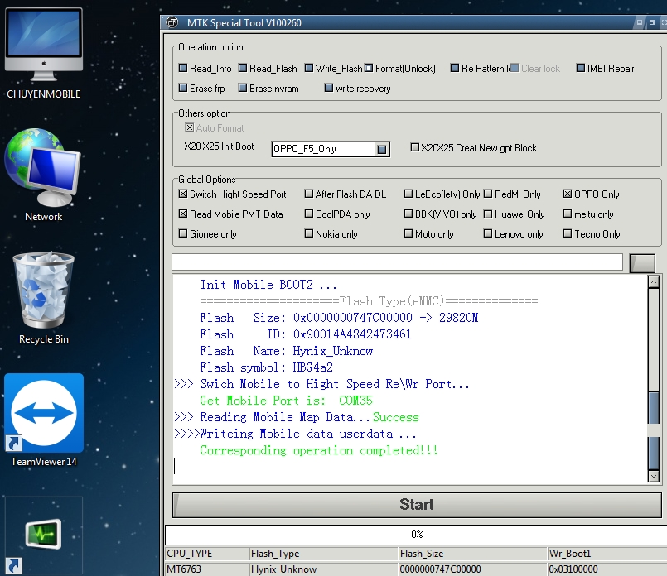The height and width of the screenshot is (576, 667).
Task: Check the Format(Unlock) option
Action: [369, 68]
